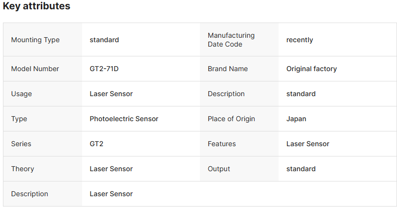Click the Laser Sensor value beside Theory
This screenshot has height=207, width=397.
111,169
